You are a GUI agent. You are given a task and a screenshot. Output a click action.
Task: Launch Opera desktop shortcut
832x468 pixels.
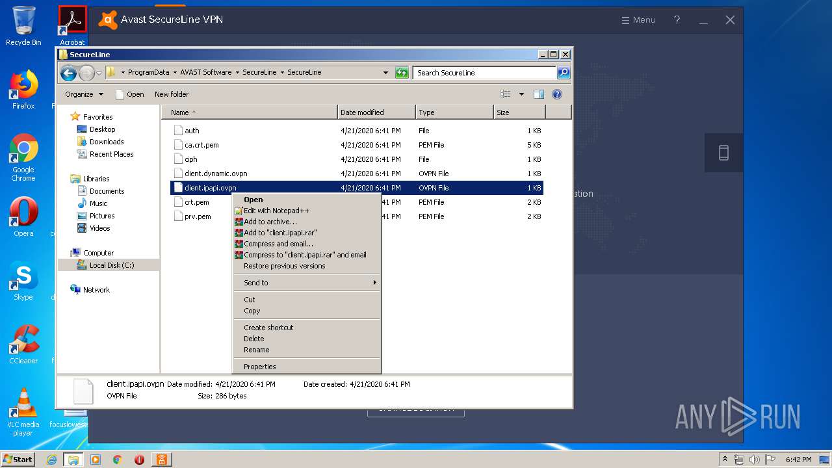(23, 217)
